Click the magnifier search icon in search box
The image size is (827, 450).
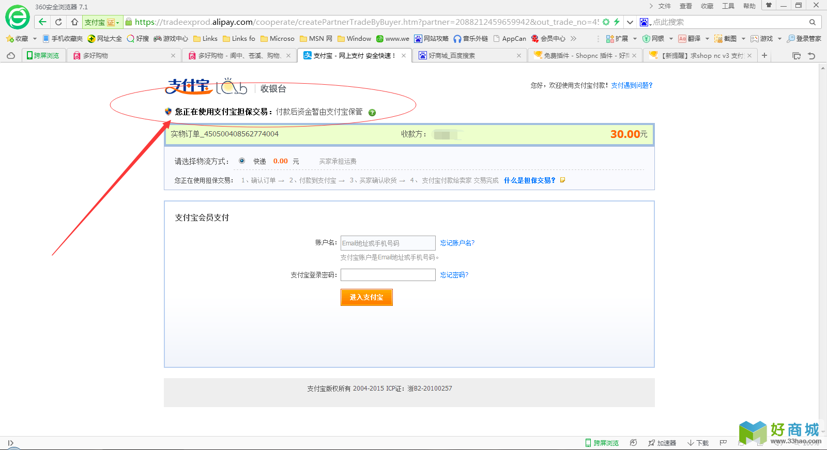[813, 22]
